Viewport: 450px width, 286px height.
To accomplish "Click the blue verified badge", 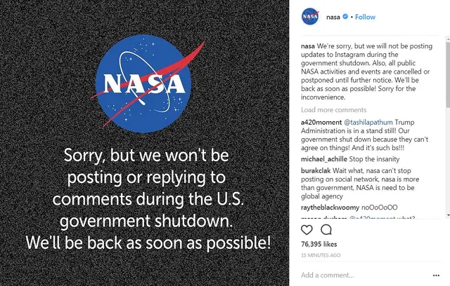I will [x=346, y=17].
